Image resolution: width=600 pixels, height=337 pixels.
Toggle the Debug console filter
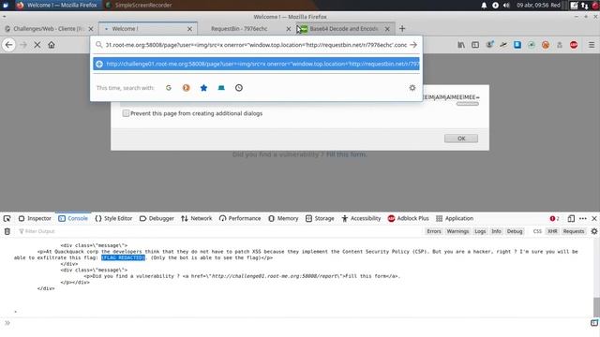(x=515, y=231)
